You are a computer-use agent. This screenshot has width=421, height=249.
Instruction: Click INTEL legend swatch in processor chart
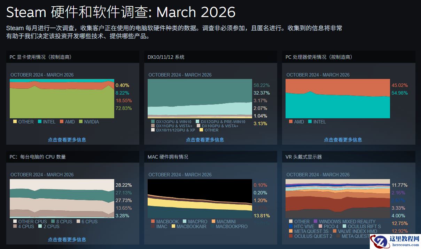click(310, 122)
